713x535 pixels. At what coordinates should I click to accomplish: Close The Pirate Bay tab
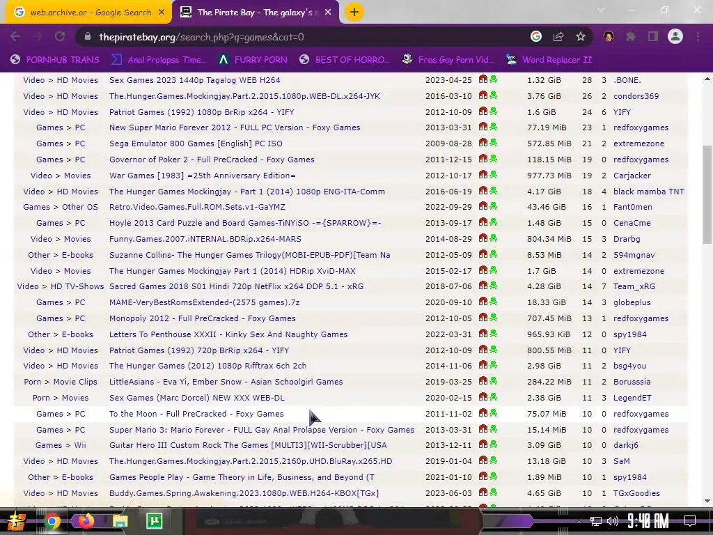329,13
